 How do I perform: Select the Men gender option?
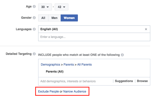[x=54, y=18]
